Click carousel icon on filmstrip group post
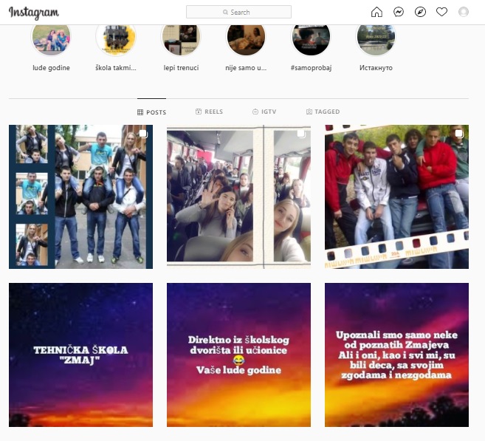Image resolution: width=485 pixels, height=441 pixels. click(x=459, y=134)
